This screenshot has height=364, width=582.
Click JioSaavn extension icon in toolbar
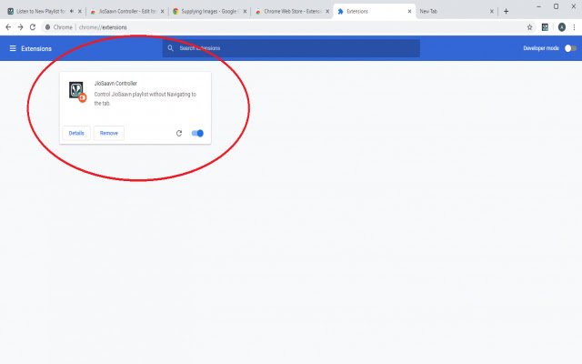[545, 27]
